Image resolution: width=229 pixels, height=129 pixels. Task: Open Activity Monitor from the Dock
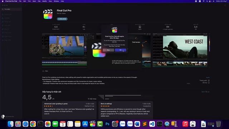click(160, 124)
